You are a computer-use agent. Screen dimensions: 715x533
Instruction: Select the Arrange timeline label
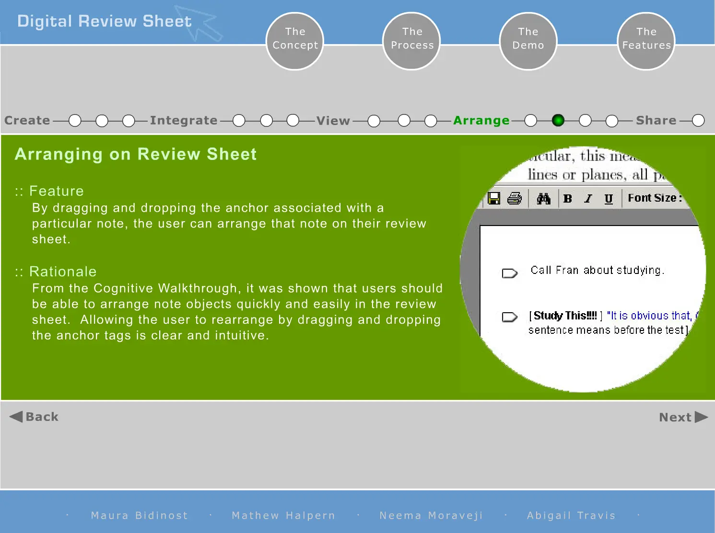coord(481,120)
